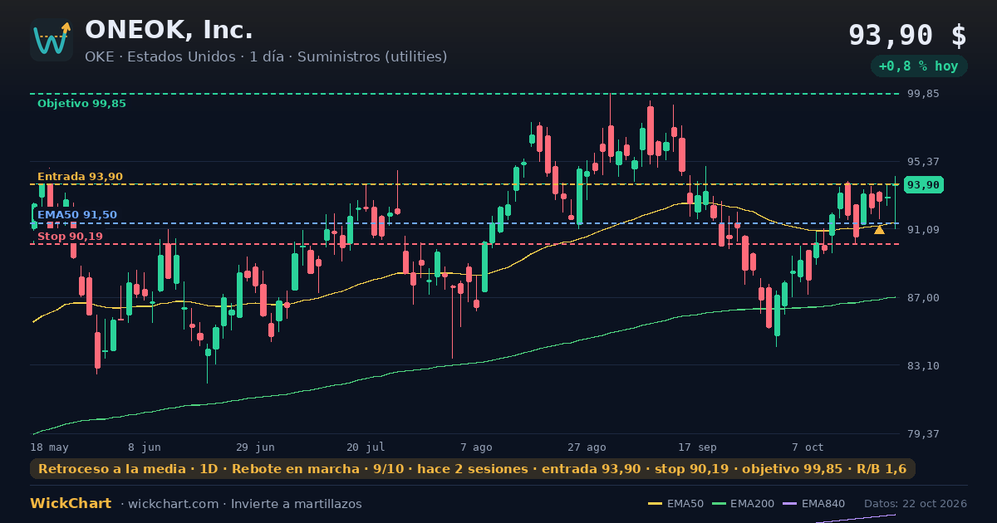Image resolution: width=997 pixels, height=523 pixels.
Task: Click the green 93,90 price tag
Action: point(924,185)
